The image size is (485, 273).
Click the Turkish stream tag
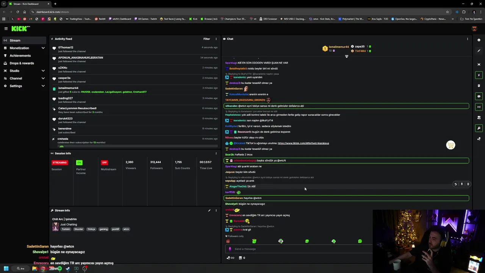coord(66,229)
